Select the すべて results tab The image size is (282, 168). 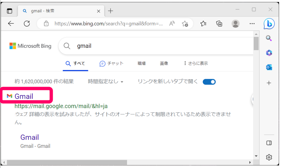[75, 63]
